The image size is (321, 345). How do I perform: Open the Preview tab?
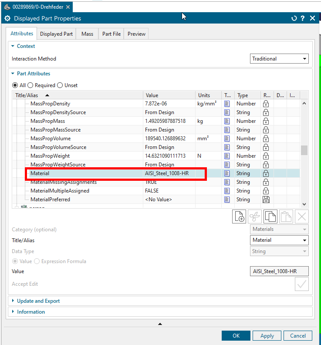[x=136, y=34]
